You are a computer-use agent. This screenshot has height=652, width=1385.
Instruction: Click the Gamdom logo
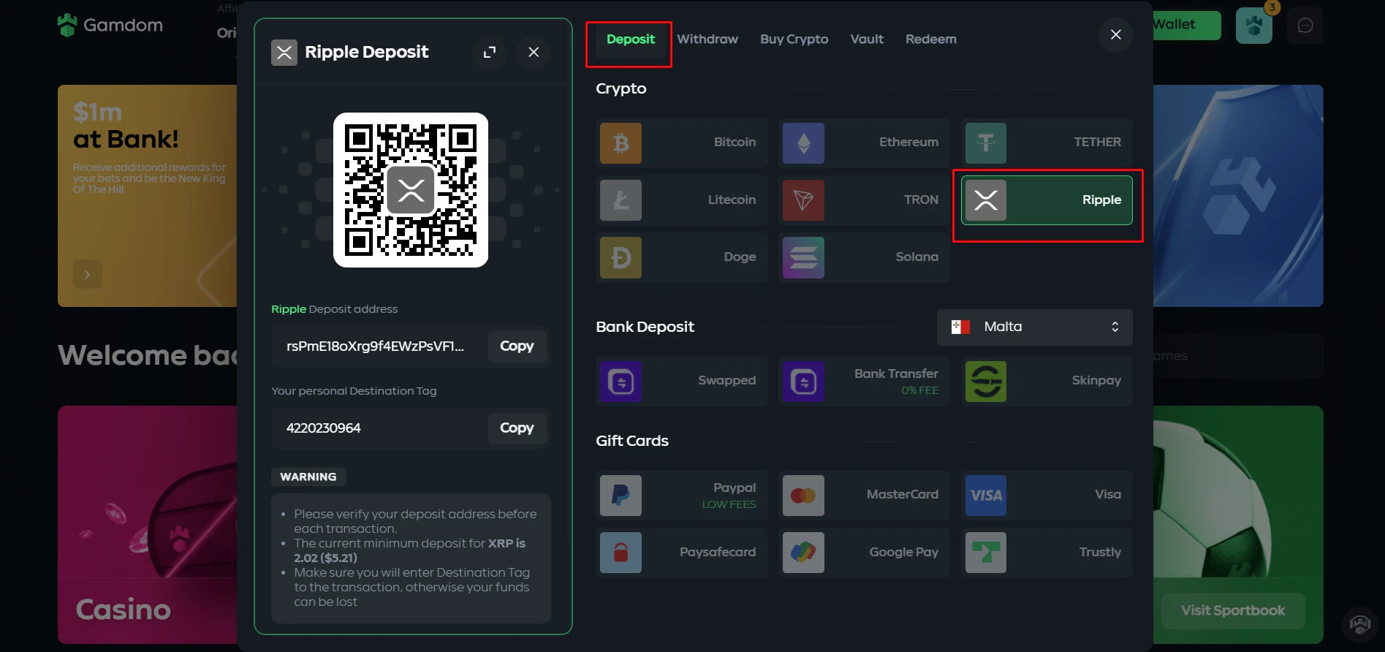[x=110, y=25]
